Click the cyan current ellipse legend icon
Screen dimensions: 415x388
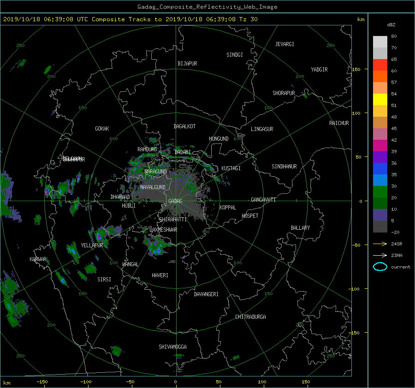(380, 267)
